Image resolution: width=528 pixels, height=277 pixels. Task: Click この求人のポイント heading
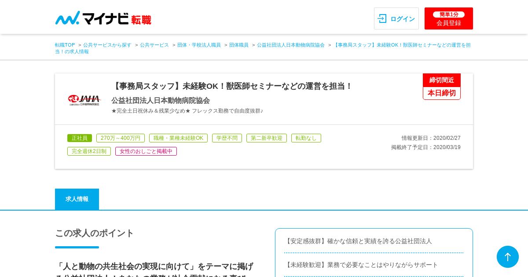(x=94, y=233)
